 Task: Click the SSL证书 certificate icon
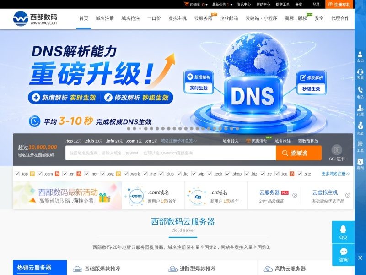coord(337,150)
